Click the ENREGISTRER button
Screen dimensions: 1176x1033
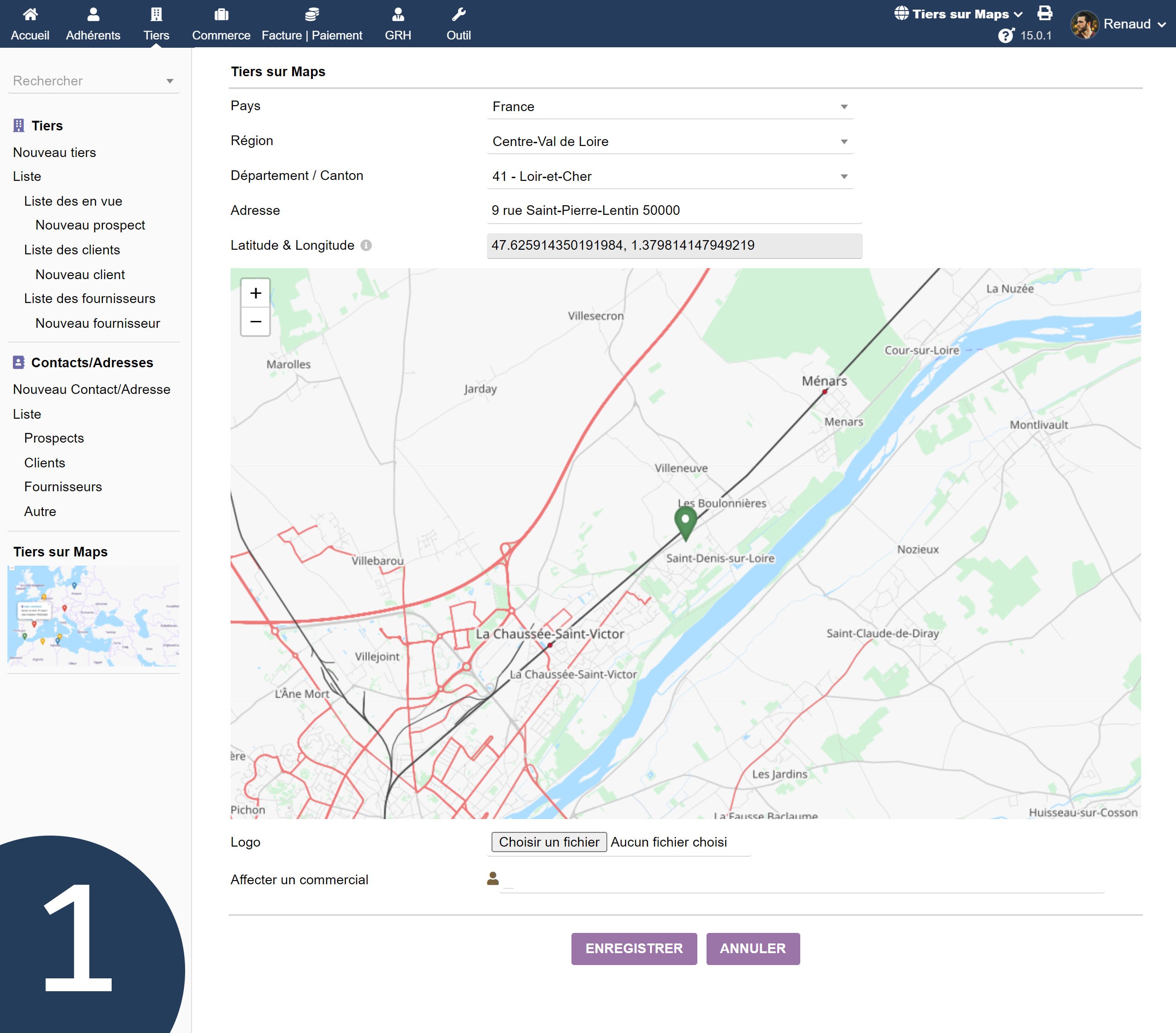[633, 949]
